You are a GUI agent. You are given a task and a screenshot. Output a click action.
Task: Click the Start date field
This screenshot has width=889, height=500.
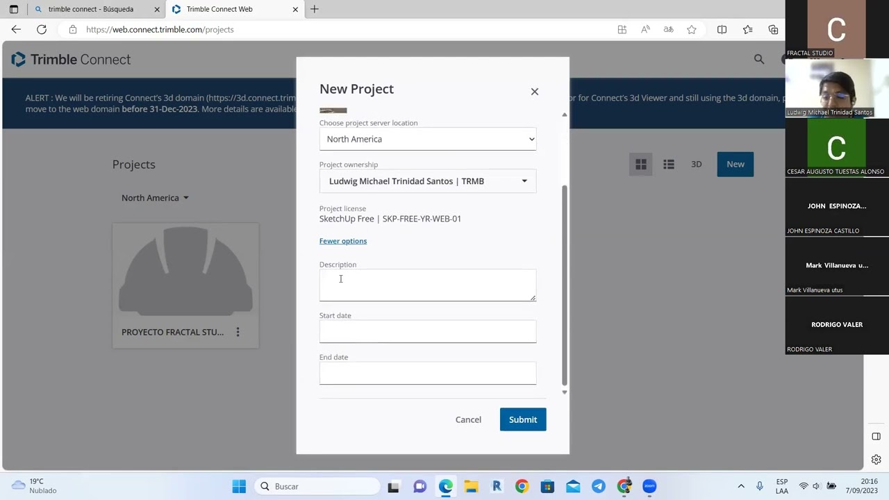point(428,331)
